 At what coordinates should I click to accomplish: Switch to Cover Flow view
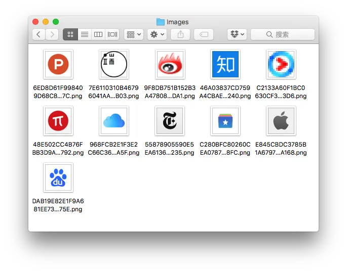point(112,34)
